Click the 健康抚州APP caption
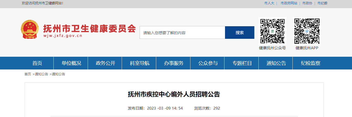Viewport: 352px width, 117px height. [x=307, y=48]
